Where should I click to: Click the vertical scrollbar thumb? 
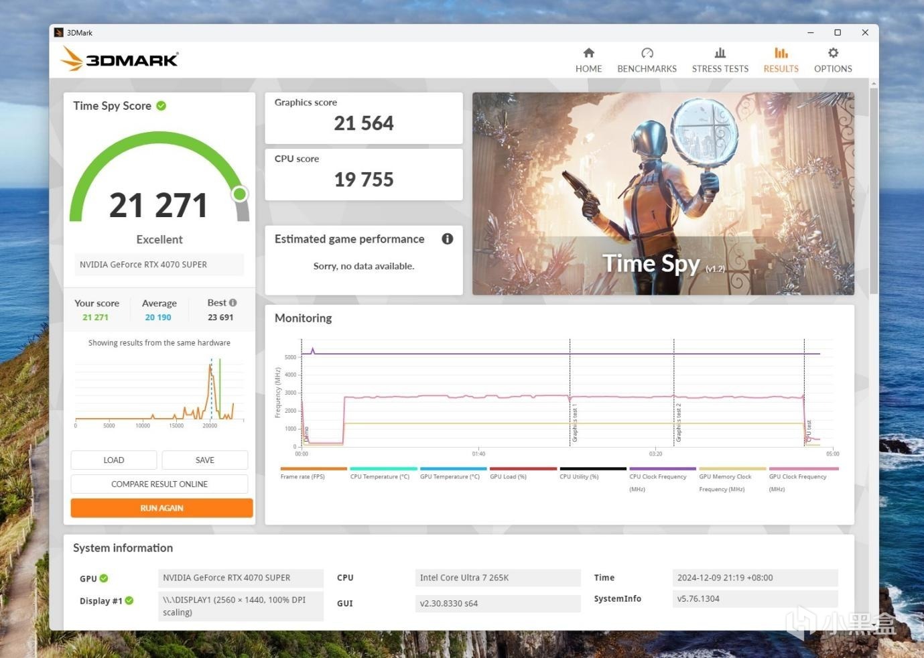(x=874, y=190)
